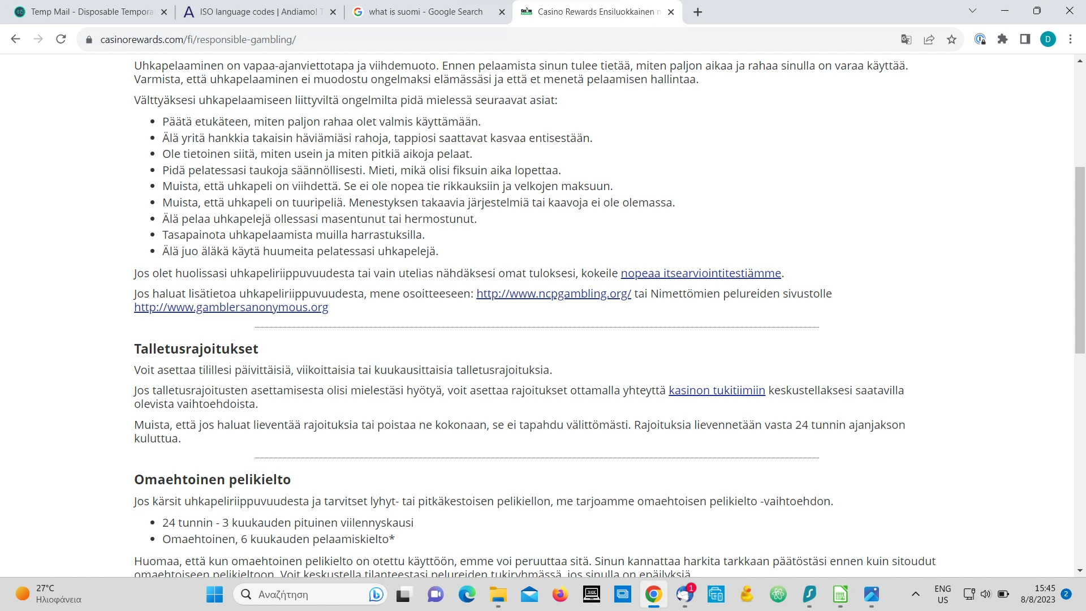Open the weather widget showing 27°C
Screen dimensions: 1086x611
48,594
